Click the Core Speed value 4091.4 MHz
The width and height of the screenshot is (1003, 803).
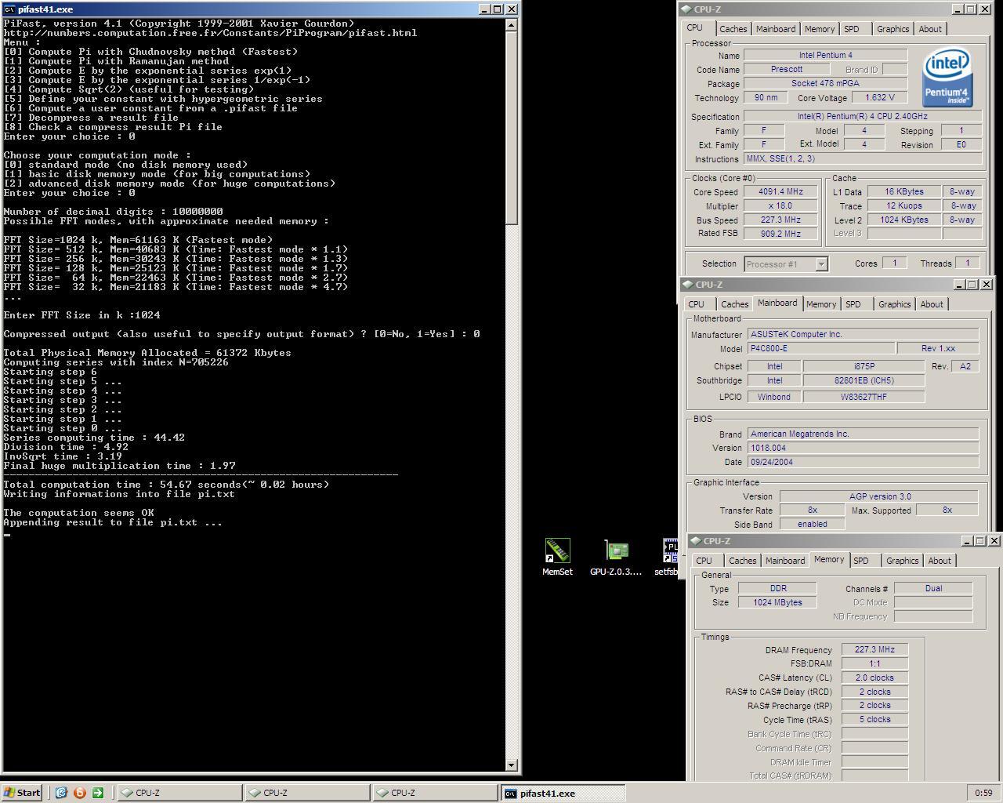(x=780, y=192)
